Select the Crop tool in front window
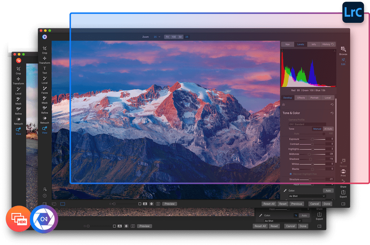This screenshot has height=245, width=370. [44, 50]
